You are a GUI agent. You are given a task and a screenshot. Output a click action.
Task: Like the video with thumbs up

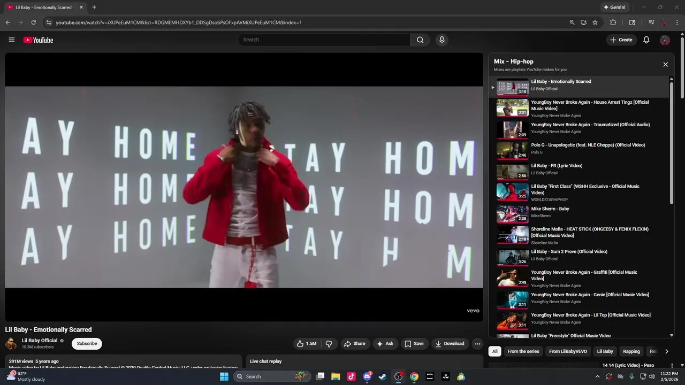[307, 344]
